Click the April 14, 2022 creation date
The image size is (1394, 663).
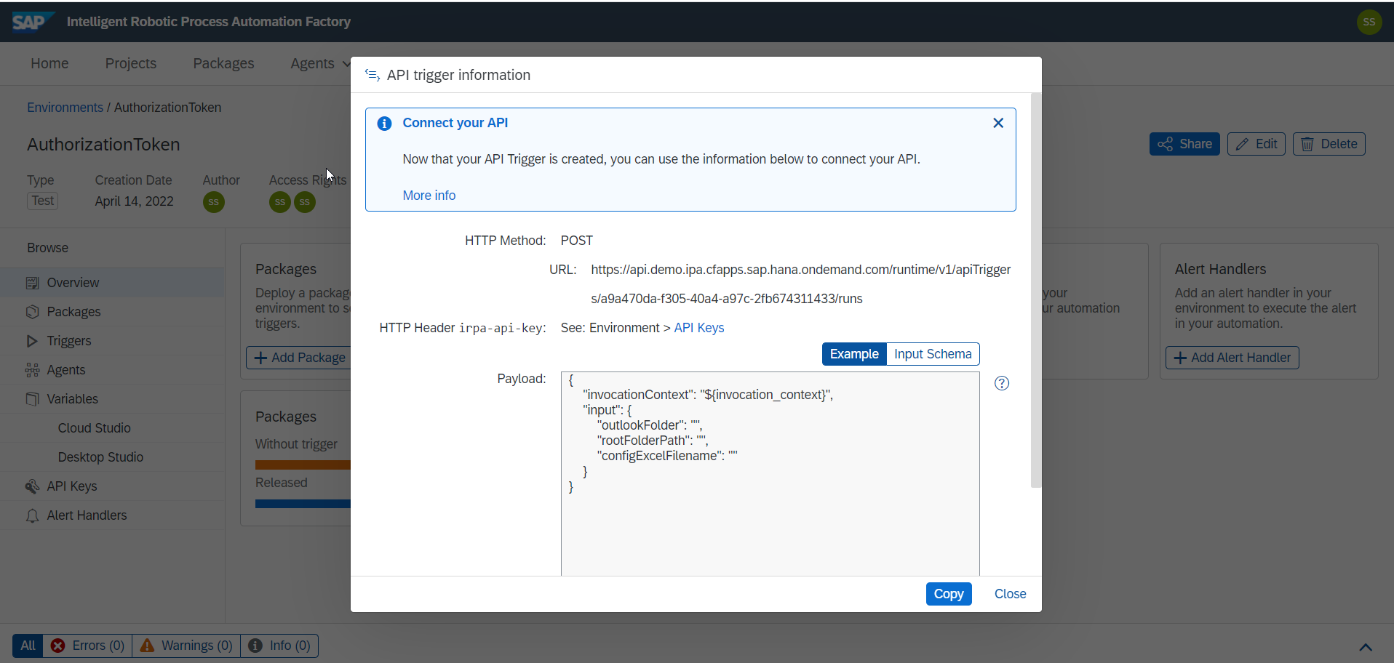(x=134, y=201)
